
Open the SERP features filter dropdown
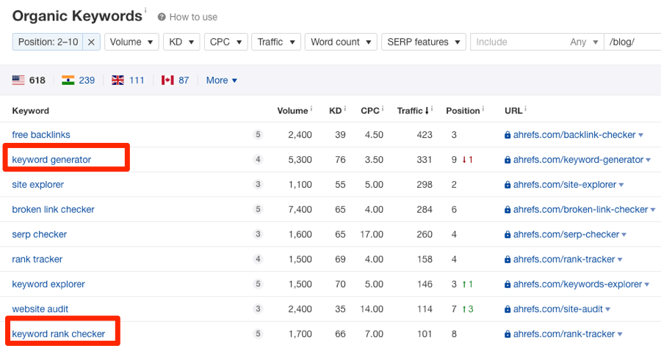click(x=424, y=42)
